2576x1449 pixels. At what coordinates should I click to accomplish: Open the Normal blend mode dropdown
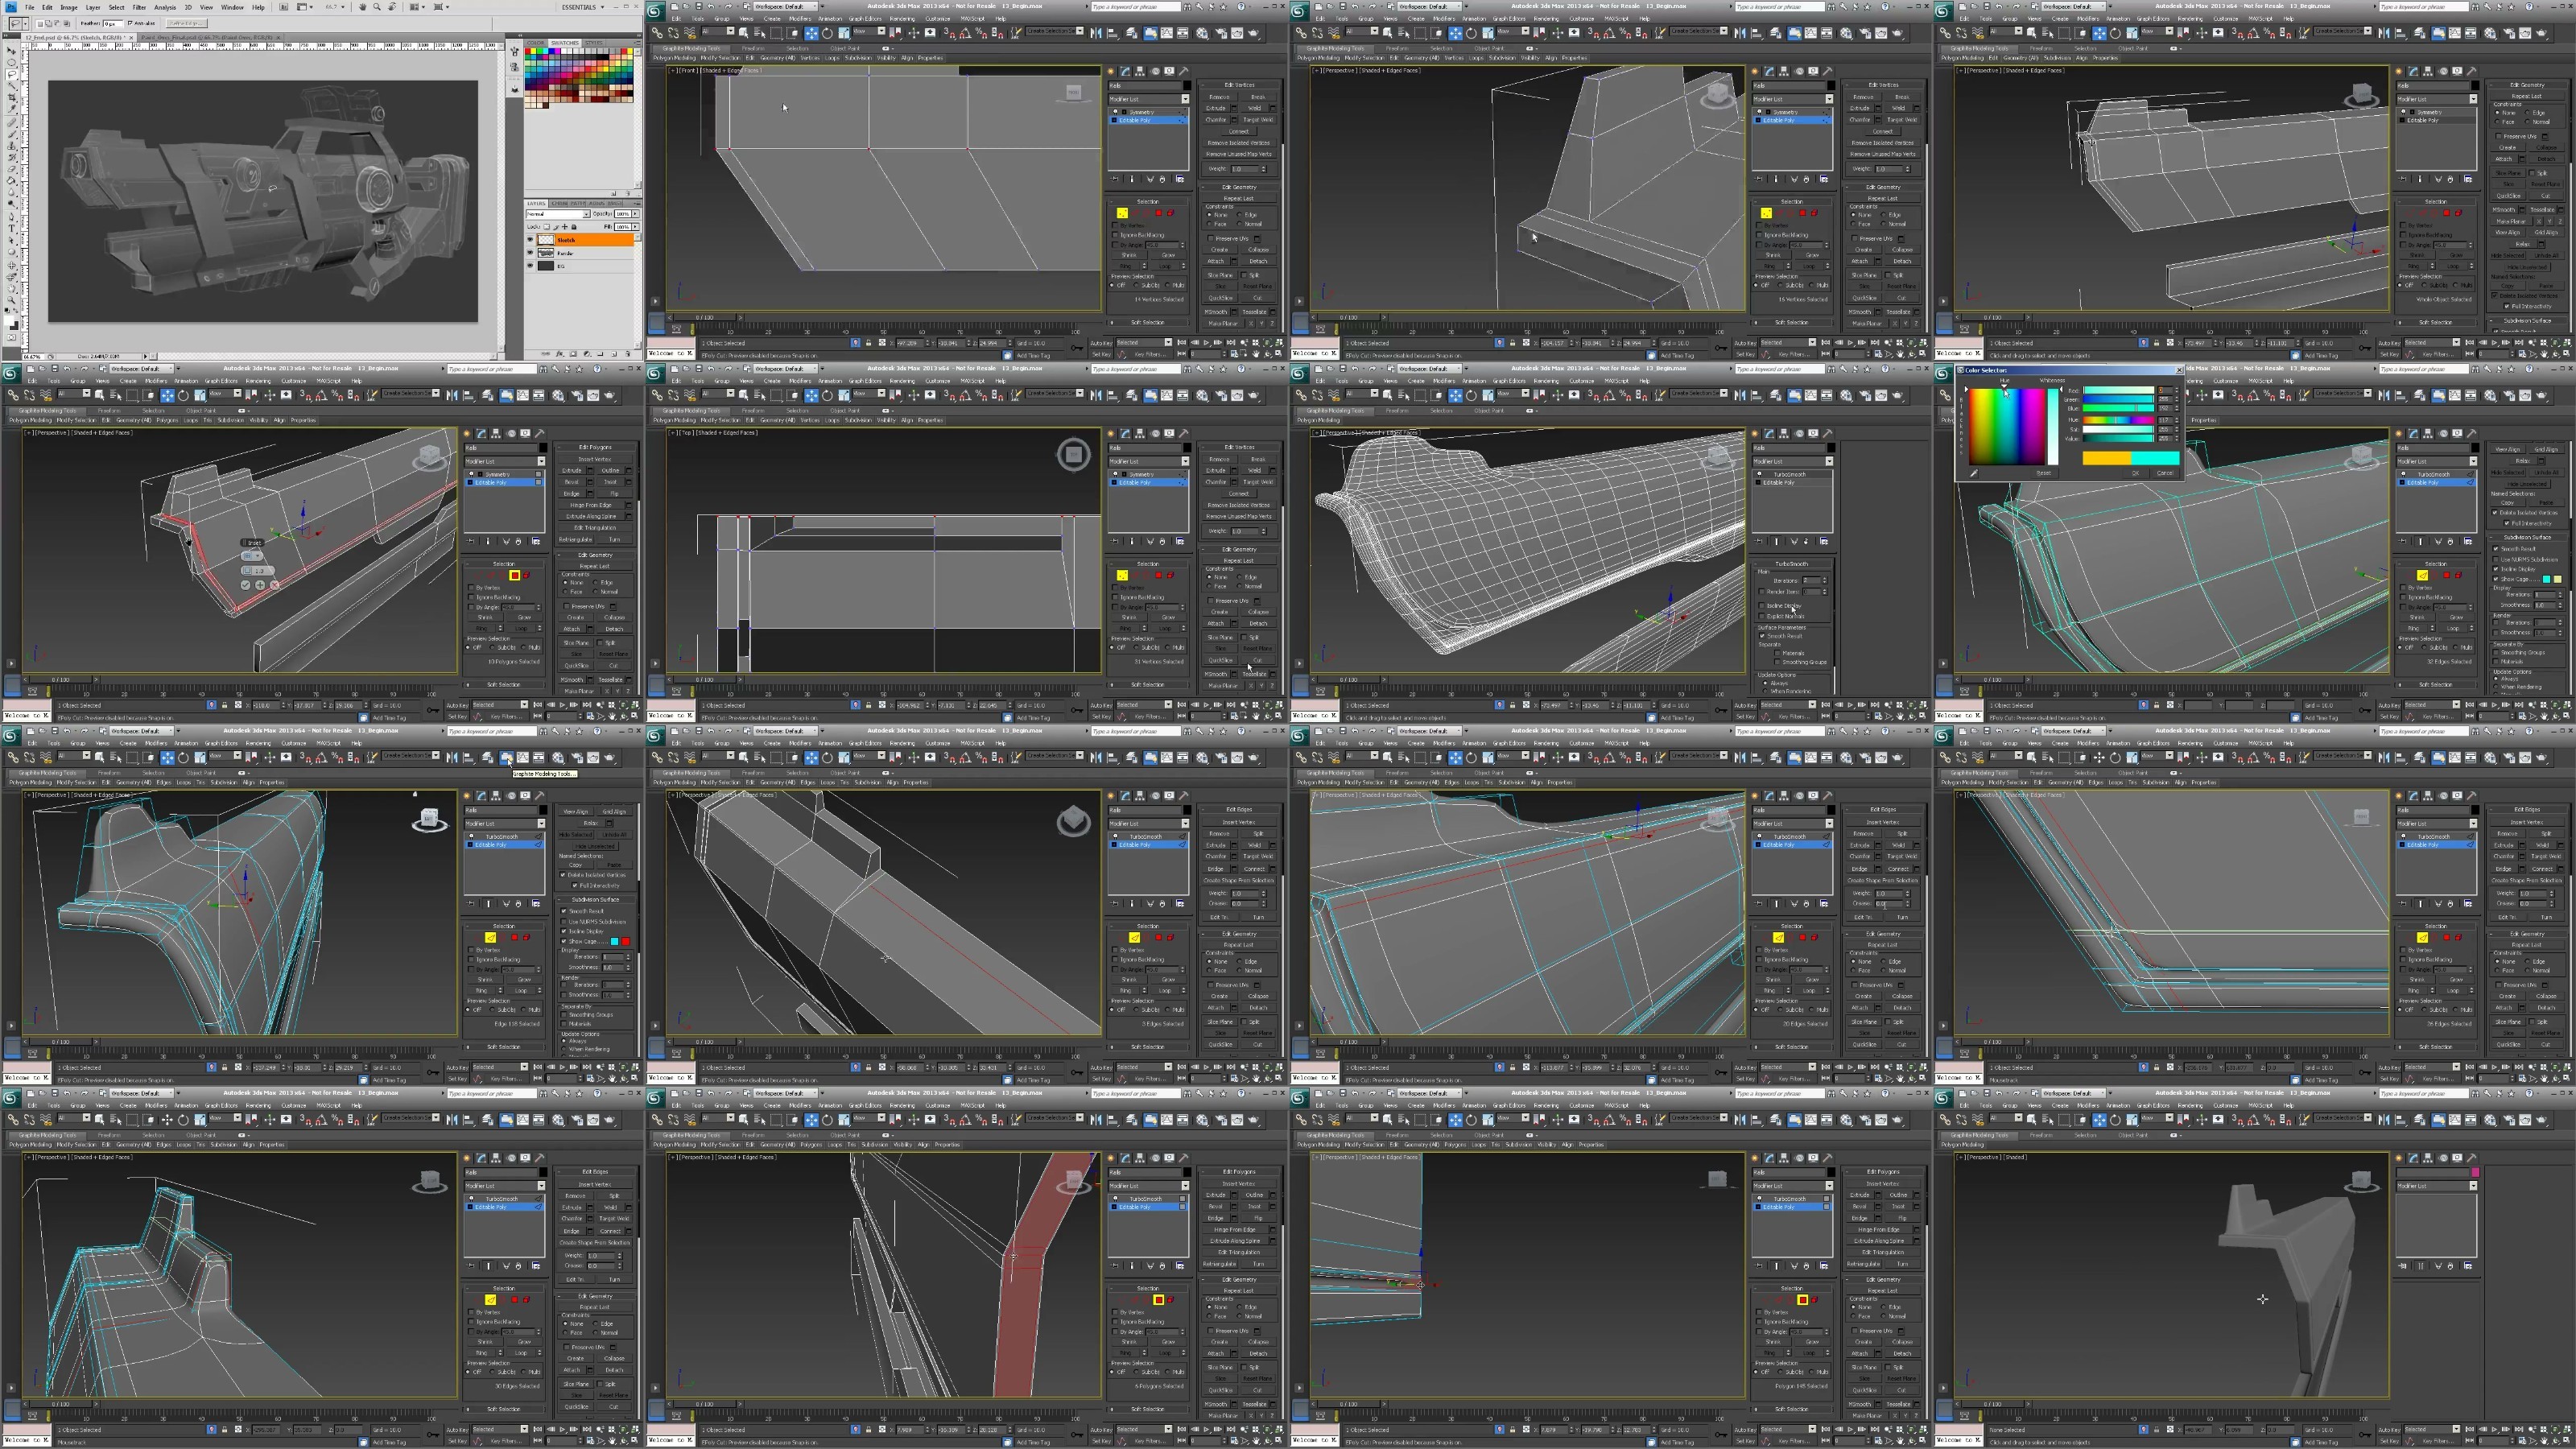tap(587, 214)
